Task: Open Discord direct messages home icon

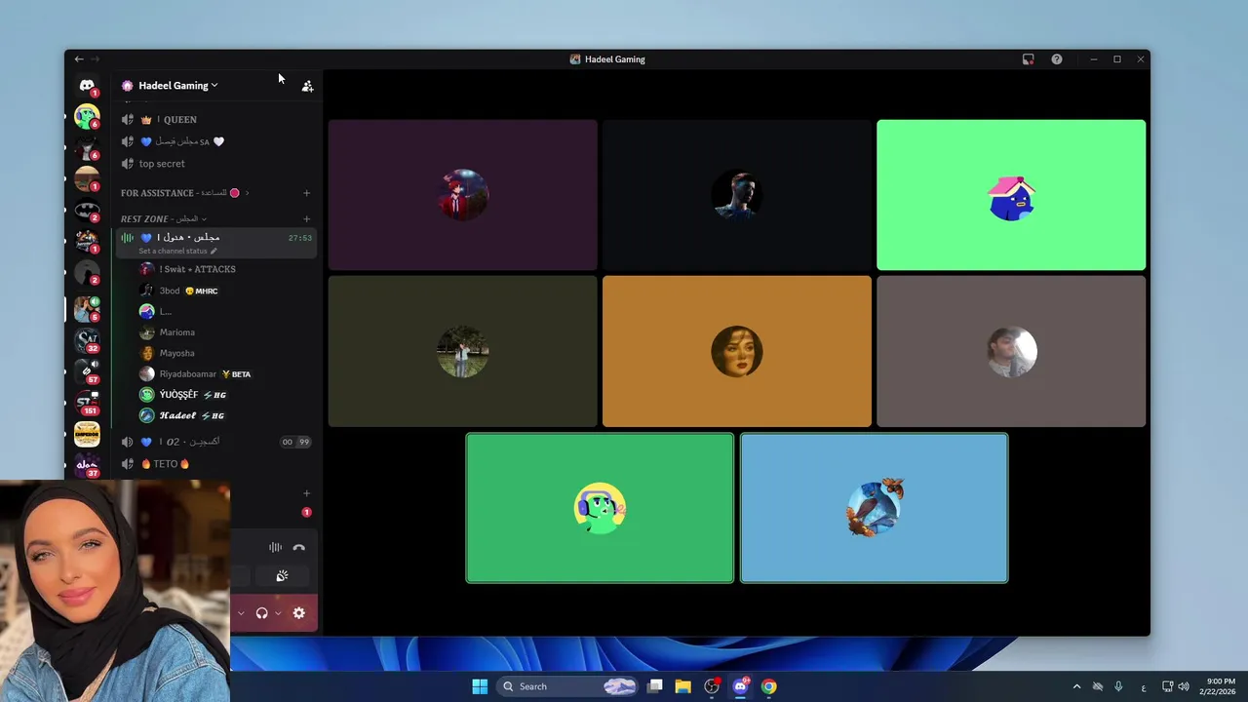Action: [87, 86]
